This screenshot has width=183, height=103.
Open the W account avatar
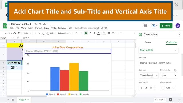tap(178, 26)
